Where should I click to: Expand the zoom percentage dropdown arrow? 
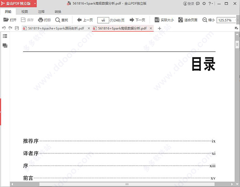[x=236, y=20]
